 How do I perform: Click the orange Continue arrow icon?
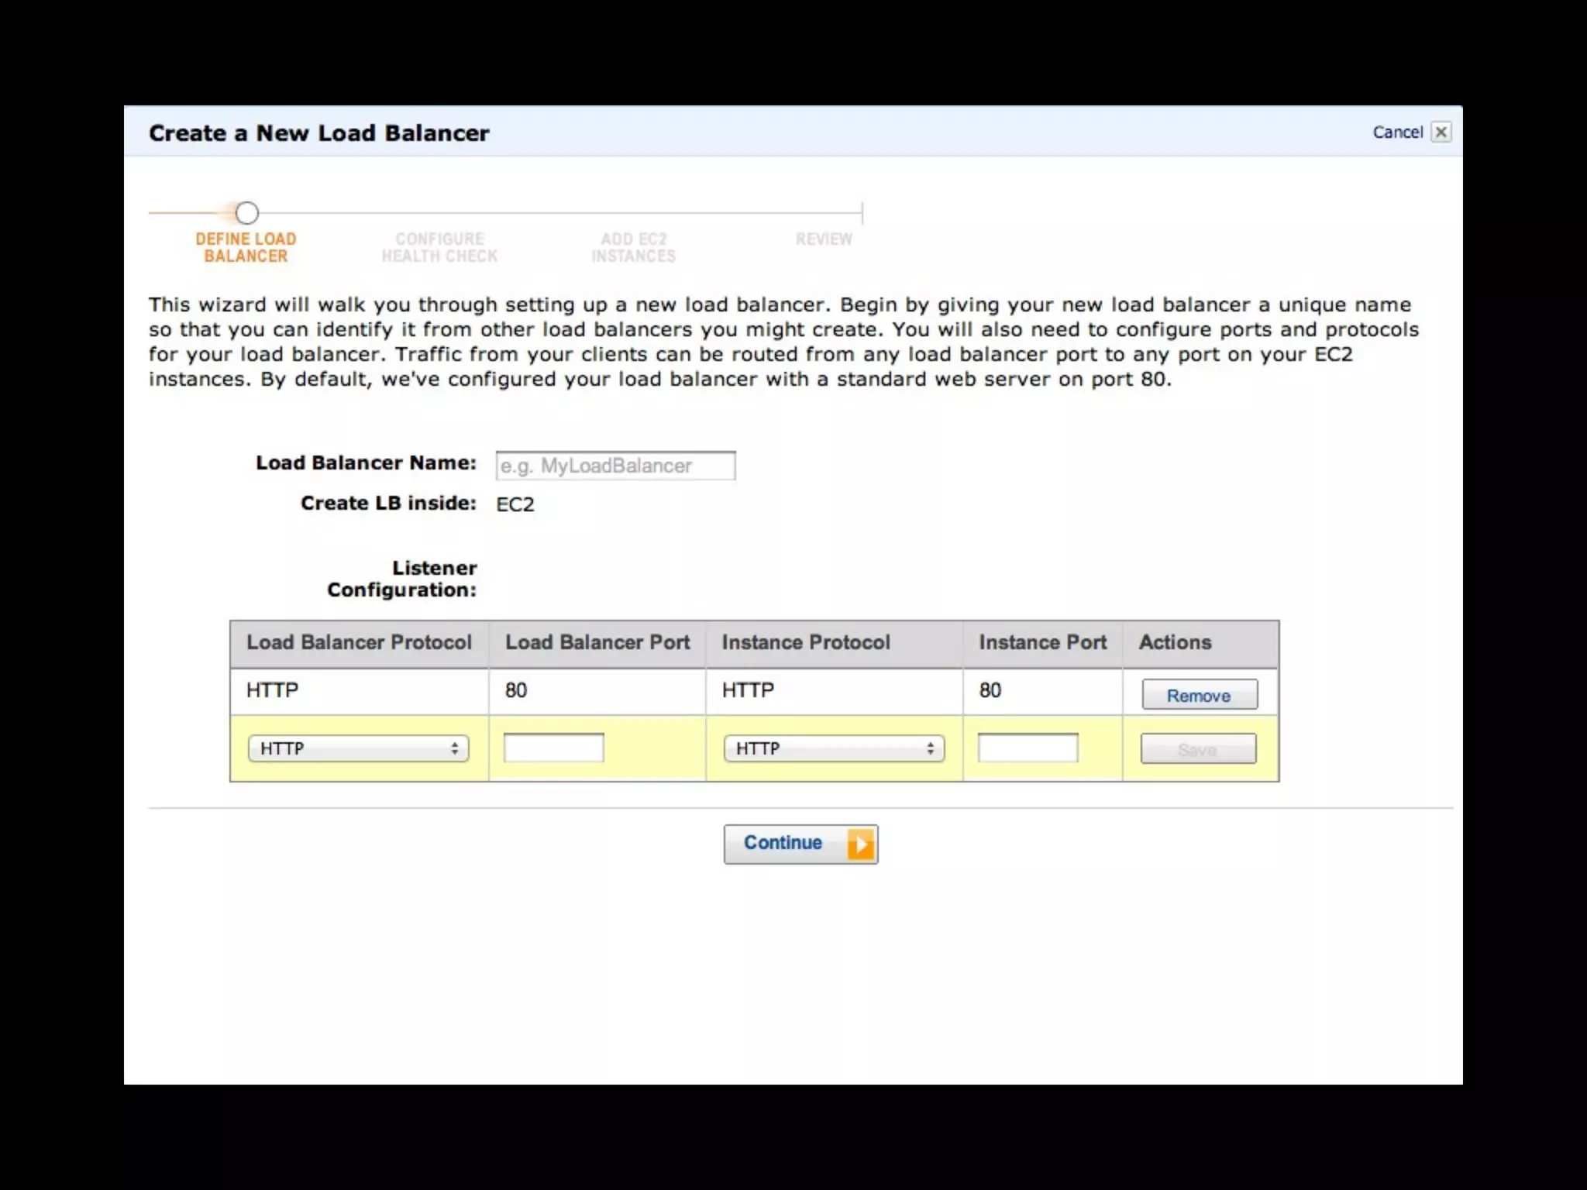(860, 844)
